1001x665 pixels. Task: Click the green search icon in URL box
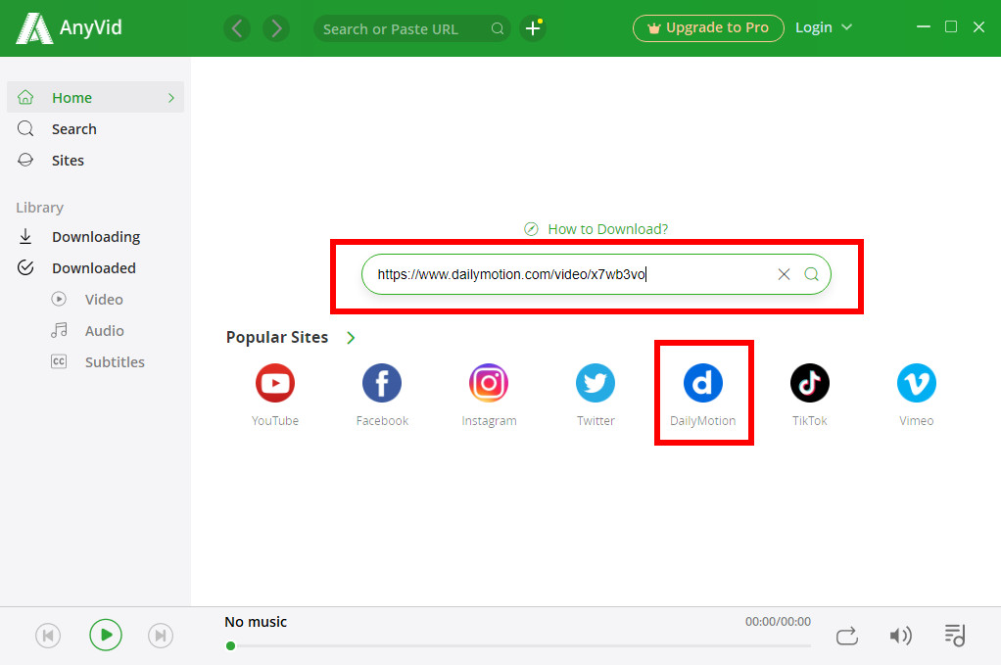(811, 274)
